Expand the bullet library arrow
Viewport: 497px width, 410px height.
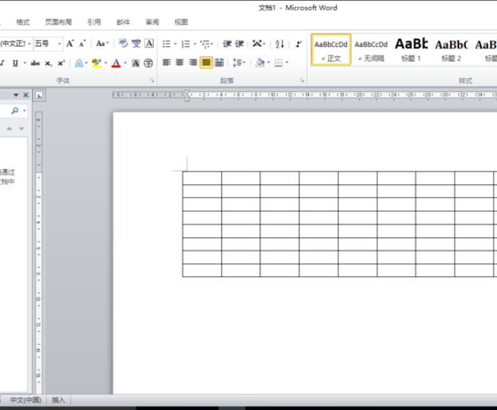175,44
